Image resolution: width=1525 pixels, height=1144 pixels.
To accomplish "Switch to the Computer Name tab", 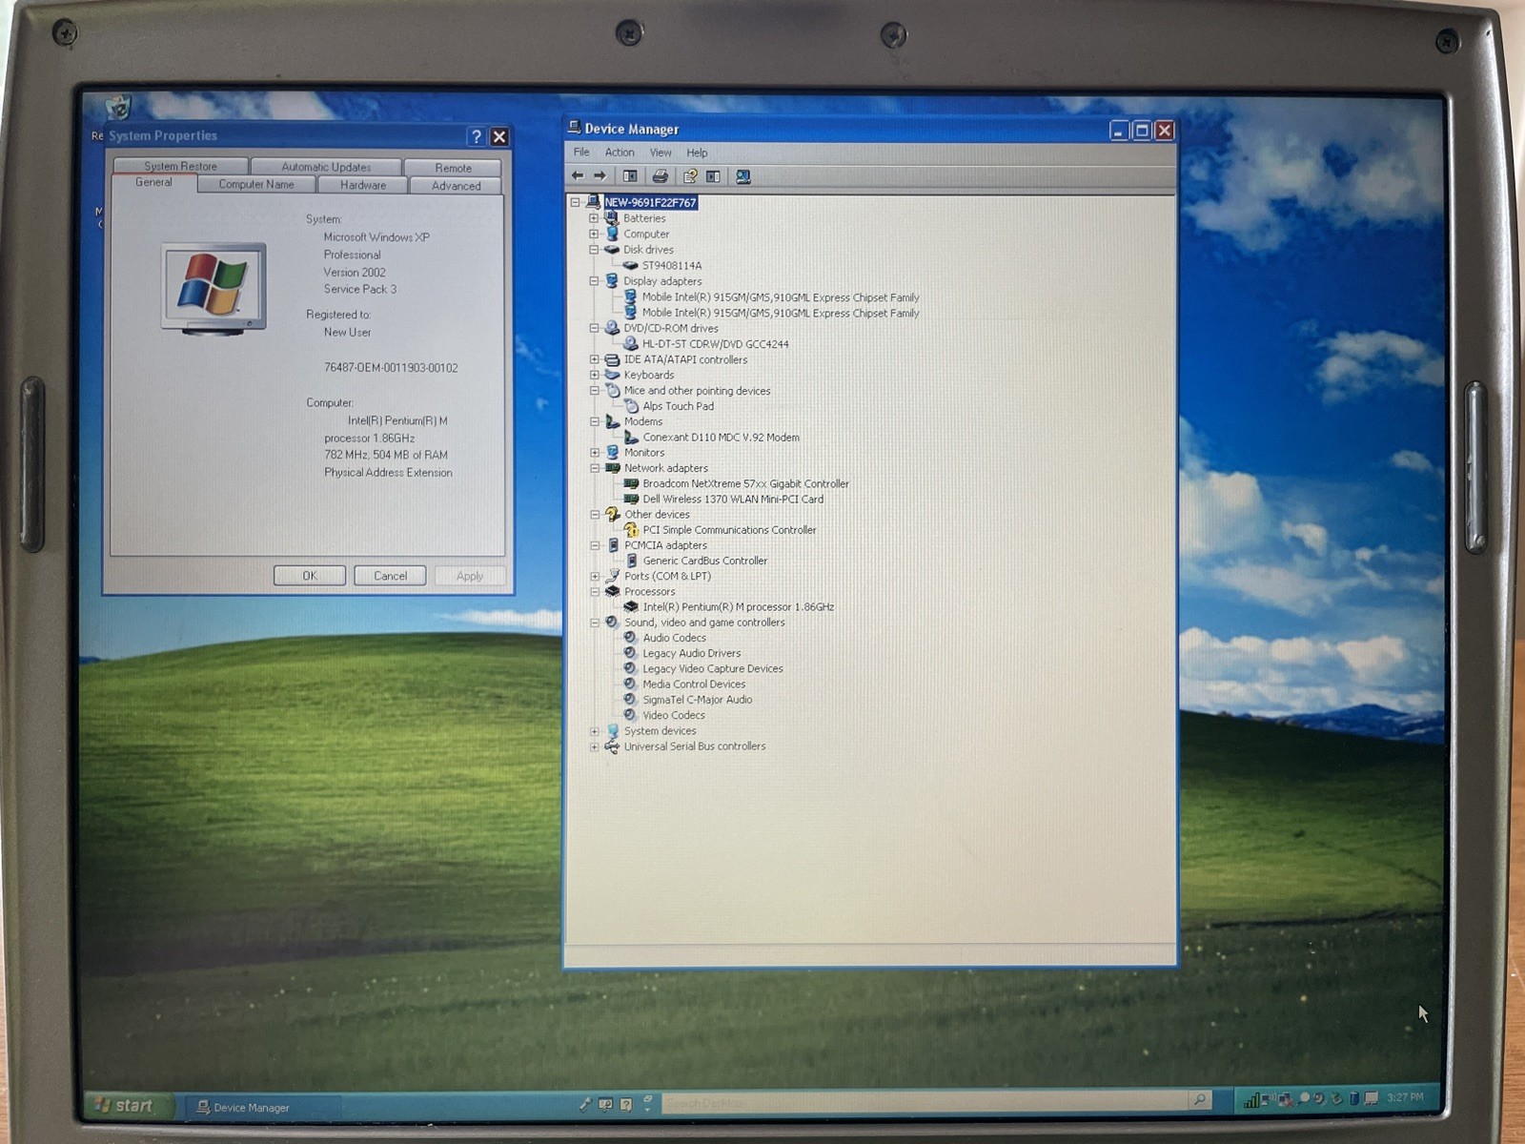I will (x=256, y=184).
